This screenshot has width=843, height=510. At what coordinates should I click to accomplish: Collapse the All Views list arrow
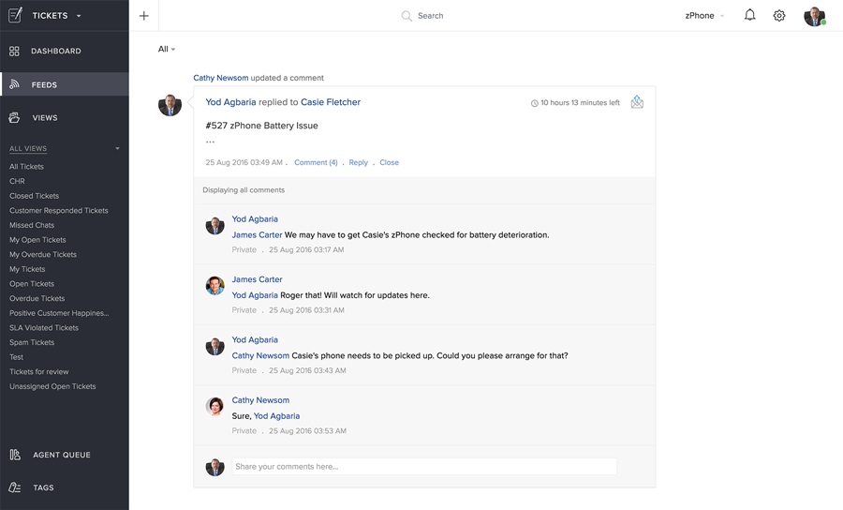(117, 149)
